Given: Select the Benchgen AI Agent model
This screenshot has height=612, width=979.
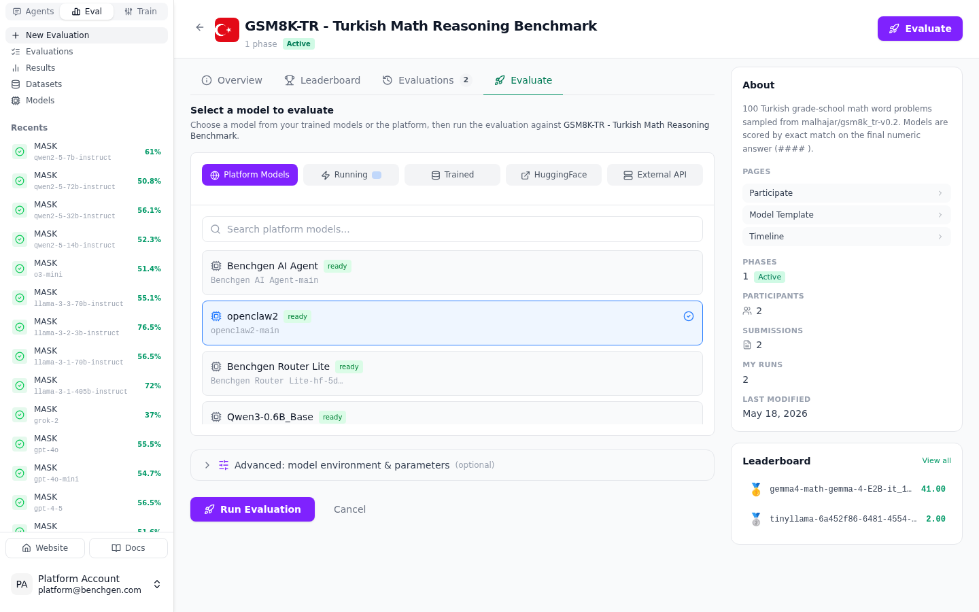Looking at the screenshot, I should [452, 273].
